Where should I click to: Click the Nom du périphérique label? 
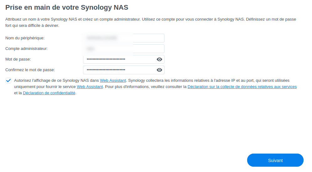tap(25, 38)
